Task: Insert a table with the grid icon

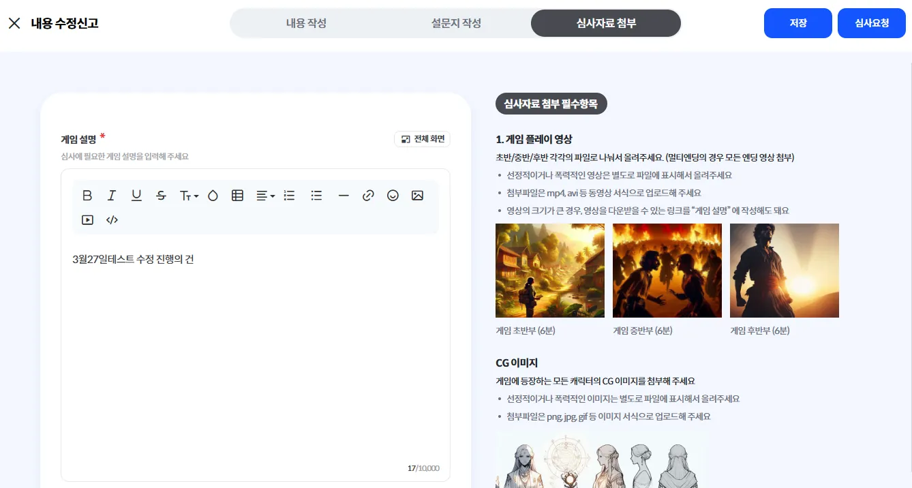Action: coord(237,196)
